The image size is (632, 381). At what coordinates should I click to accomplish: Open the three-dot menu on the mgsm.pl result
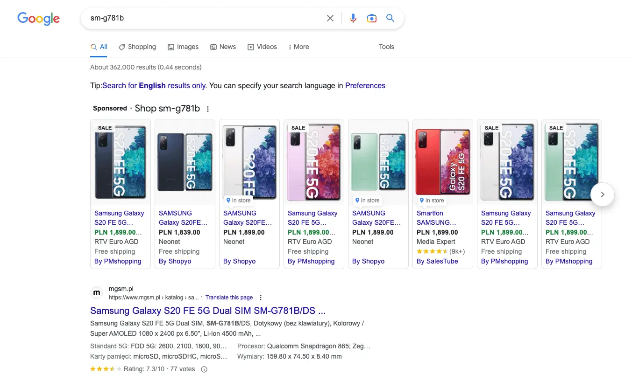(x=261, y=297)
